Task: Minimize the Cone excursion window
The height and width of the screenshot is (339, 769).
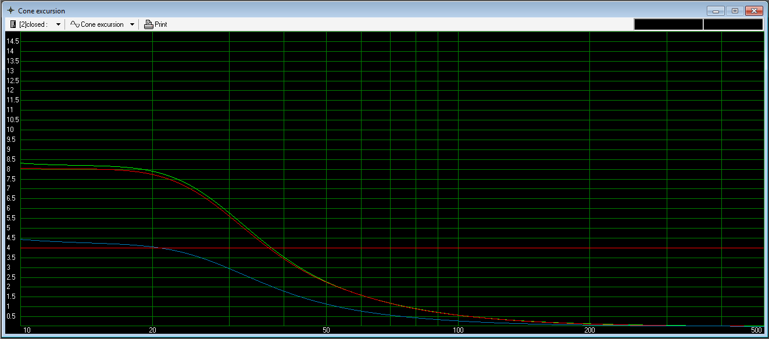Action: [x=716, y=10]
